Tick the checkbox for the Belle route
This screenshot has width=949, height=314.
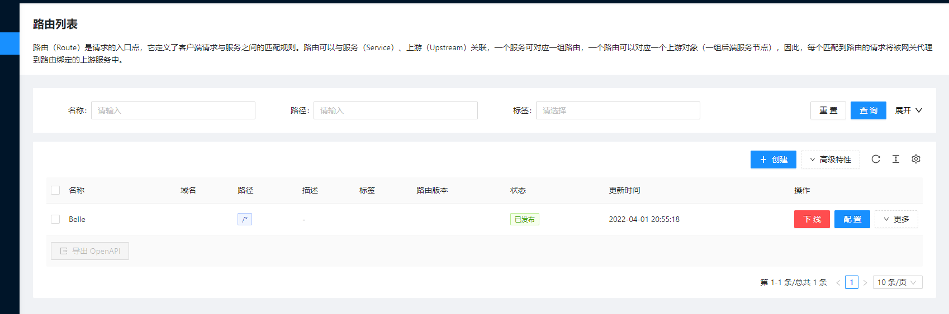coord(55,219)
